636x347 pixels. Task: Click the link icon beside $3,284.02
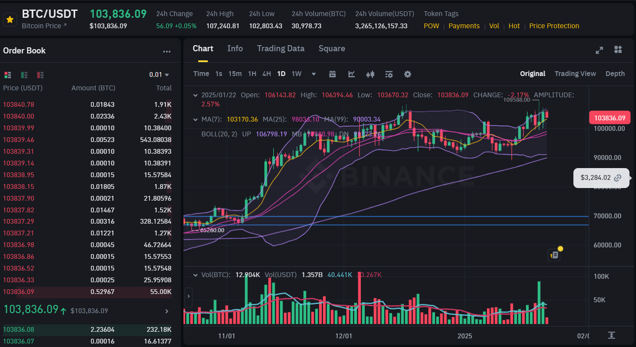618,178
